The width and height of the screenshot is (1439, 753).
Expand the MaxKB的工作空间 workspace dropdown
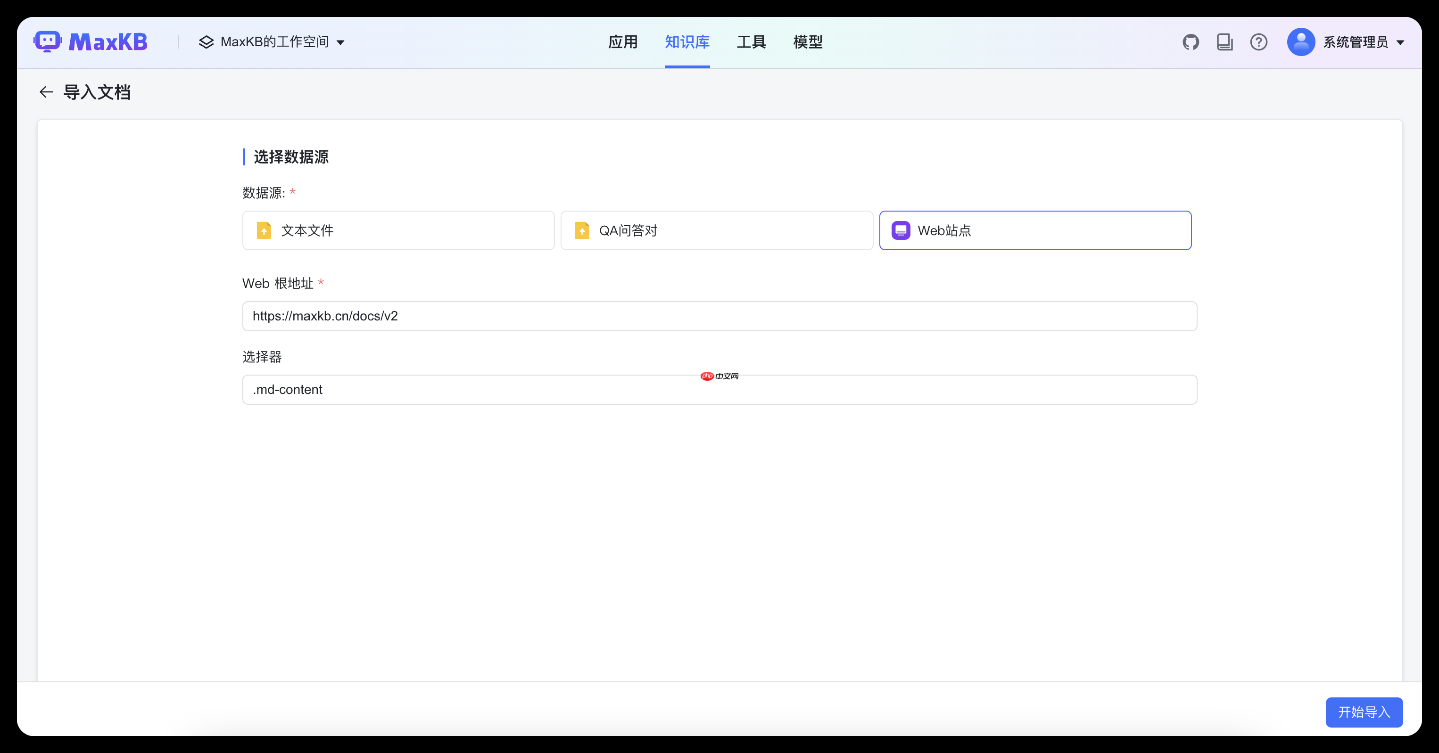pyautogui.click(x=341, y=42)
